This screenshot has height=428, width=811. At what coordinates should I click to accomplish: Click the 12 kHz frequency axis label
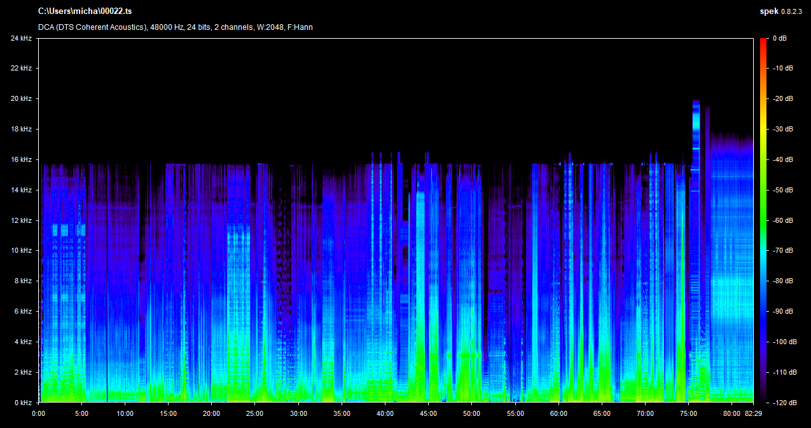(x=21, y=220)
